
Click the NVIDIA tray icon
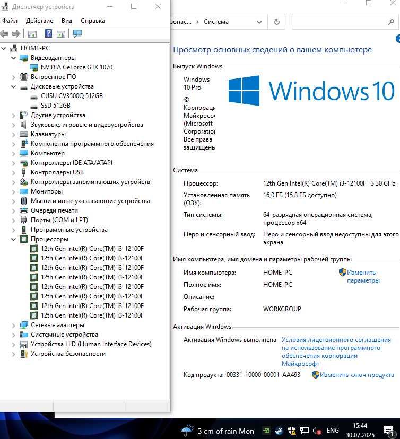click(266, 431)
